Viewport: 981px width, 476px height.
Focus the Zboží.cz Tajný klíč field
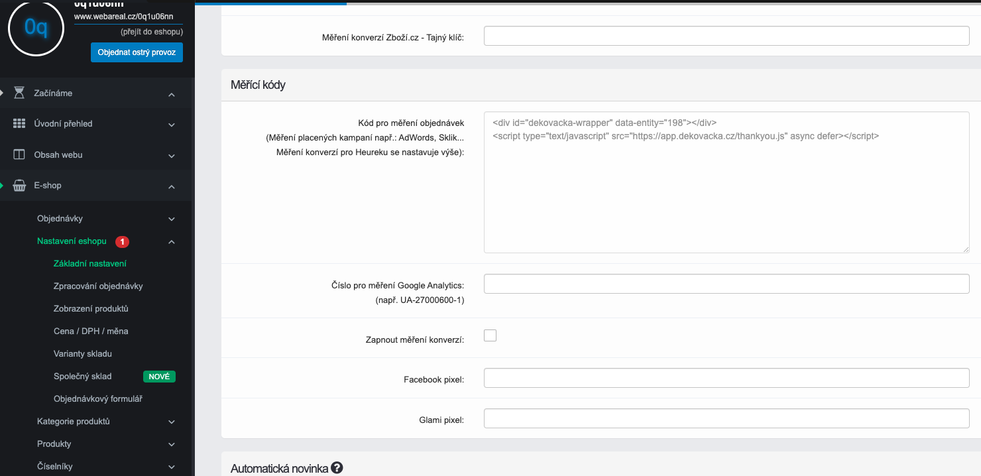726,36
